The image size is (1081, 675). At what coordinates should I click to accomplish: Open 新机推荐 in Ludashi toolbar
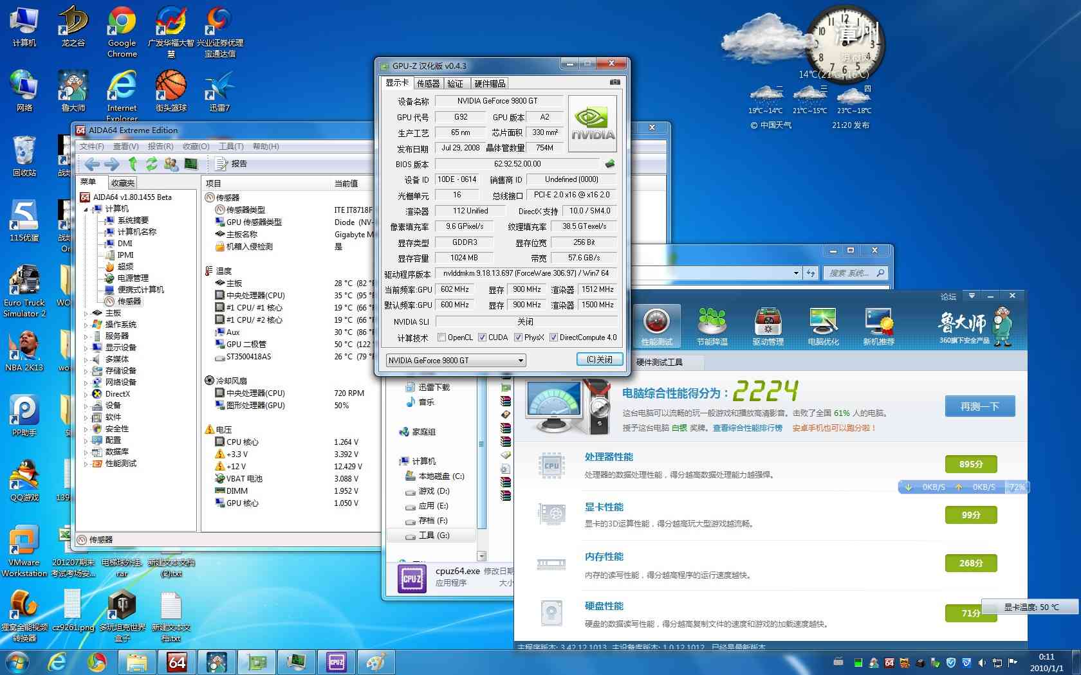(x=878, y=327)
